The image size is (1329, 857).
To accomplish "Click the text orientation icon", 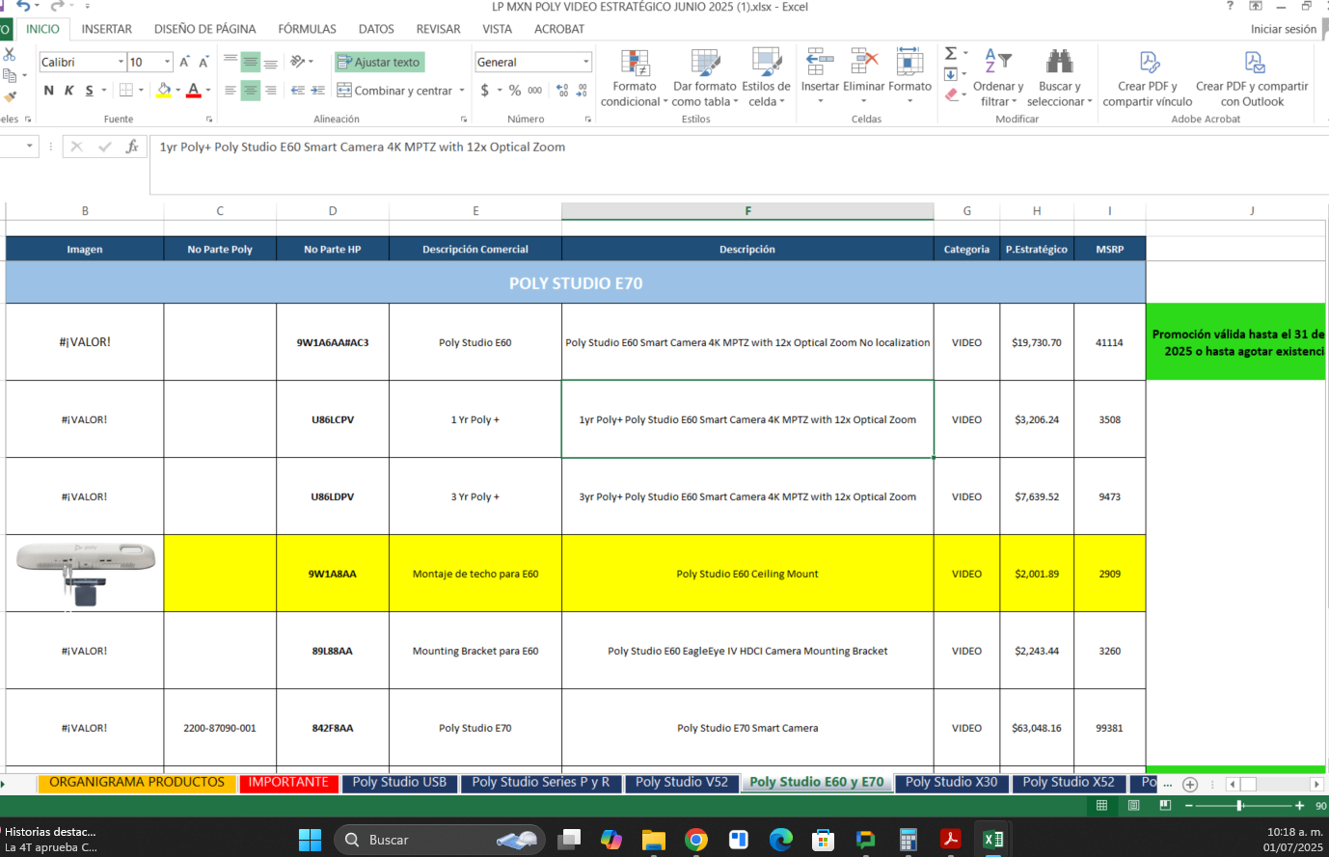I will coord(299,61).
